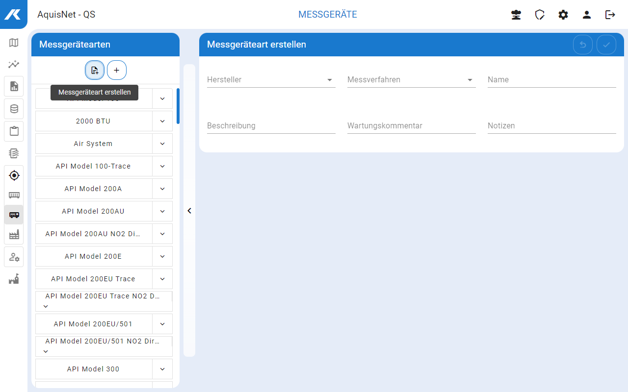Select Air System from the list
628x392 pixels.
click(93, 144)
